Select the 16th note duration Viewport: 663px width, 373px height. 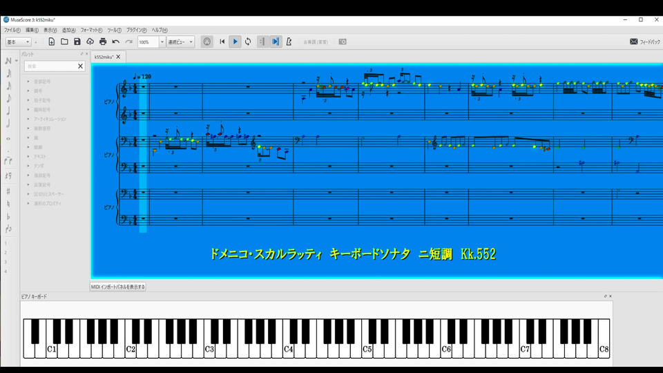tap(8, 86)
